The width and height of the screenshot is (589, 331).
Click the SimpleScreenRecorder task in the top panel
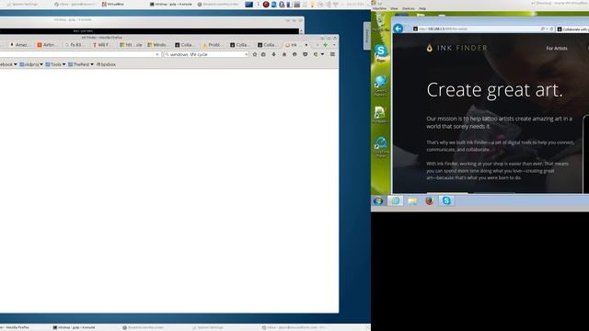coord(218,4)
